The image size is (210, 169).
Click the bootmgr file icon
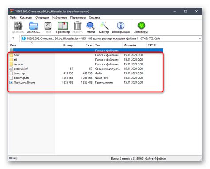click(x=11, y=73)
